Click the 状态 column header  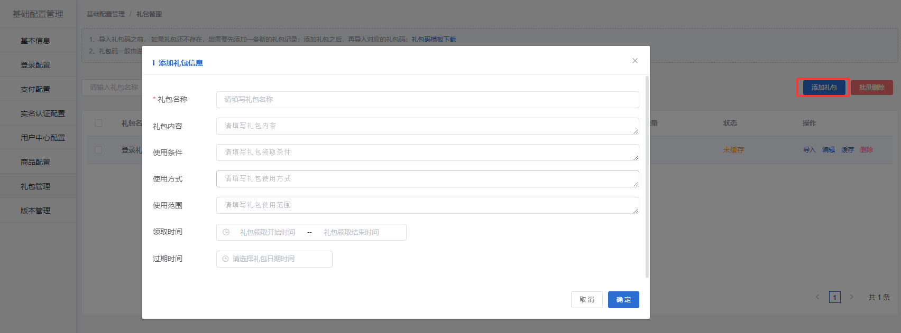(730, 123)
